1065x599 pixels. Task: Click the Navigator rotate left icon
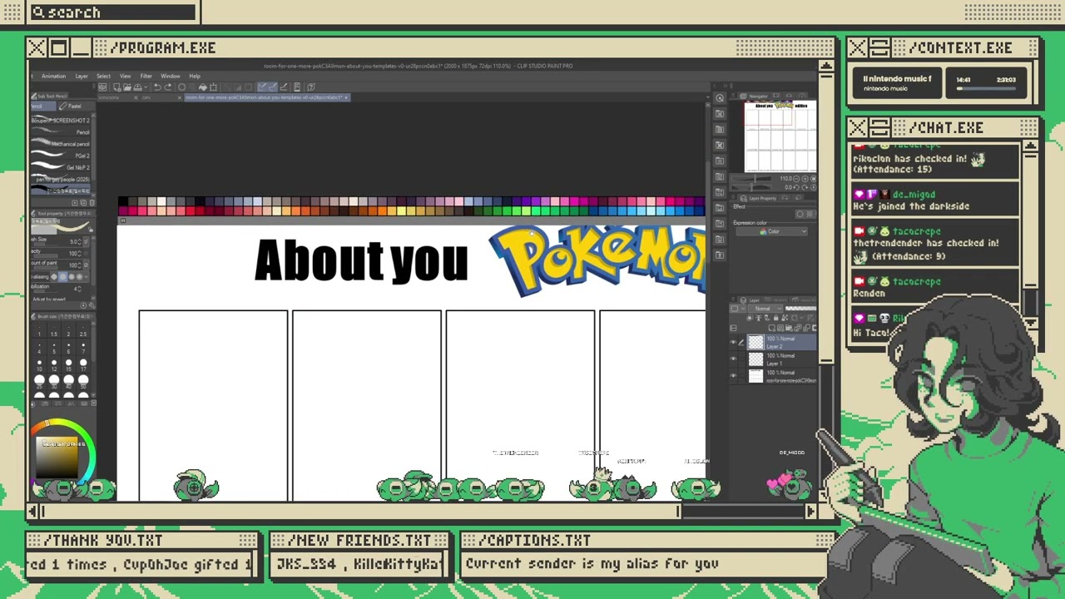tap(796, 187)
